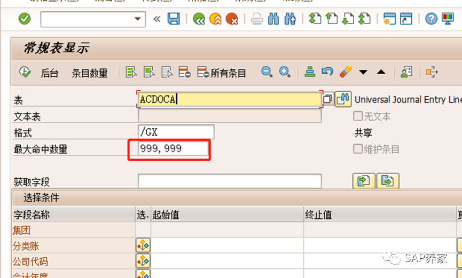
Task: Open selection options icon for 公司代码
Action: (143, 261)
